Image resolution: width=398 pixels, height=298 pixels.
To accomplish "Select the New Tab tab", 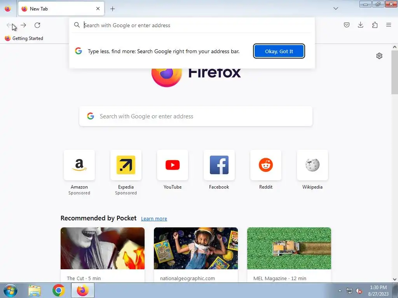I will pos(61,9).
